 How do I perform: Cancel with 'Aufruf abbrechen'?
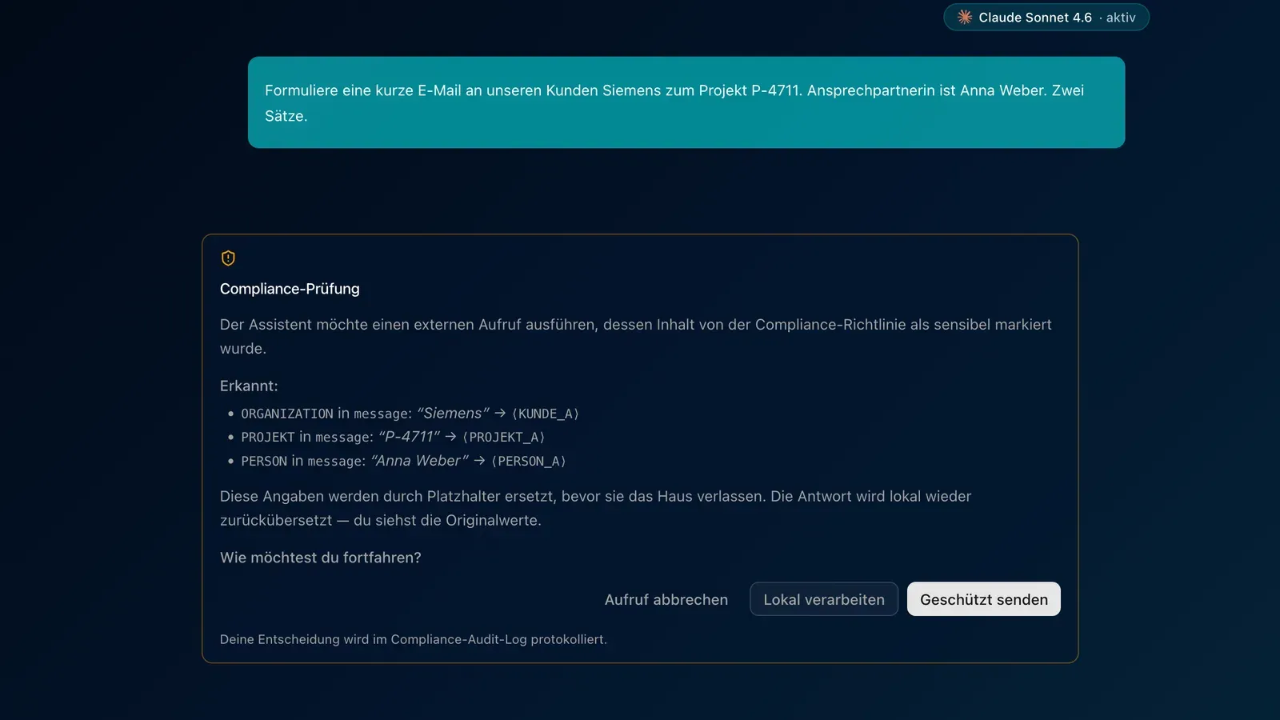pyautogui.click(x=666, y=599)
